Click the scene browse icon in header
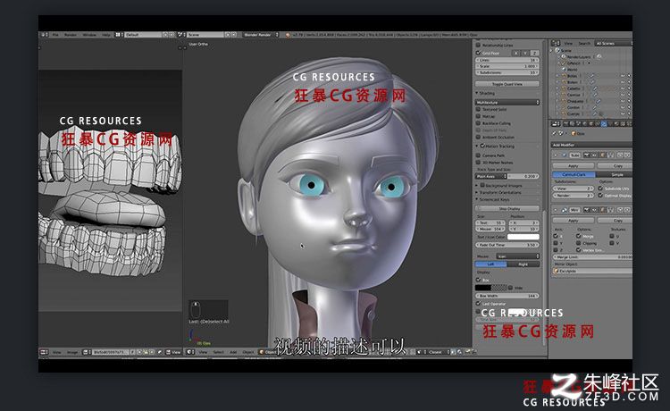Image resolution: width=670 pixels, height=411 pixels. coord(180,35)
